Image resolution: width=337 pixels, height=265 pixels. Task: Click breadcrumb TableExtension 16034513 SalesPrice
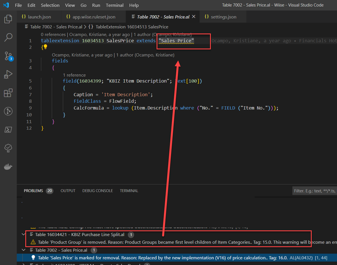point(132,27)
